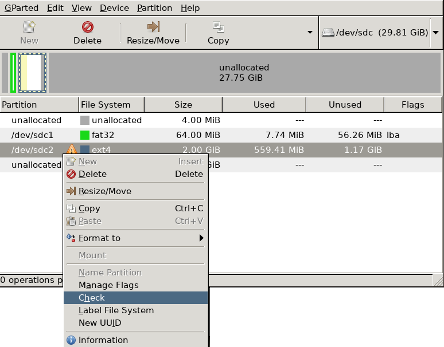
Task: Select the first unallocated 4.00 MiB row
Action: click(221, 120)
